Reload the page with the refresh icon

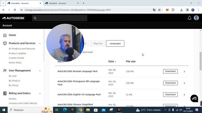tap(15, 10)
